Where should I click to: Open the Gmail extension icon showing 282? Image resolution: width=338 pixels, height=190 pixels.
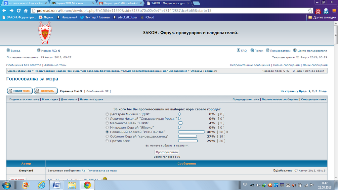coord(318,11)
